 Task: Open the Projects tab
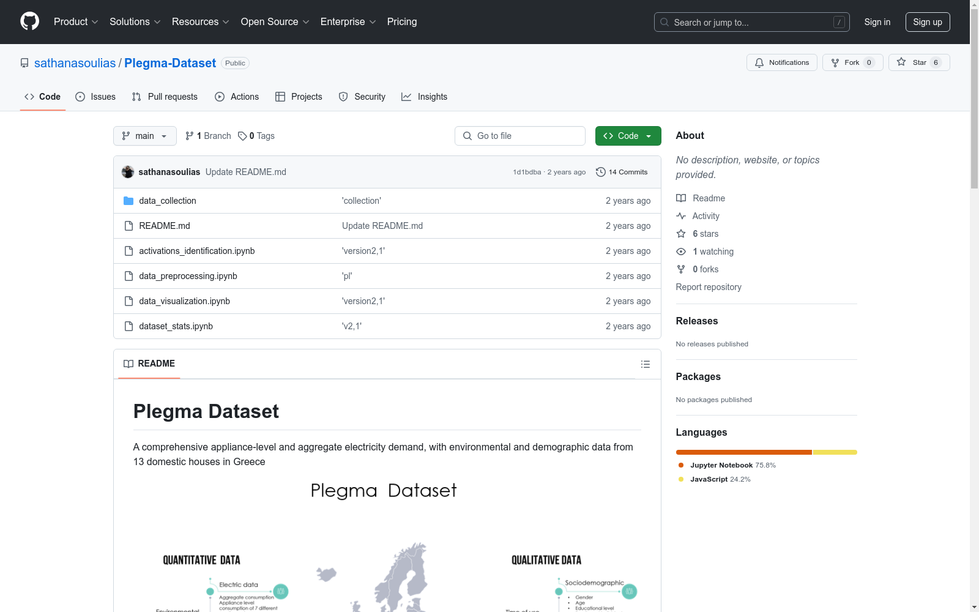tap(299, 97)
